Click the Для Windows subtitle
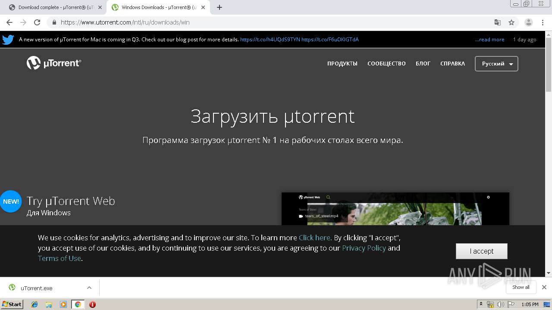This screenshot has height=310, width=552. coord(49,213)
